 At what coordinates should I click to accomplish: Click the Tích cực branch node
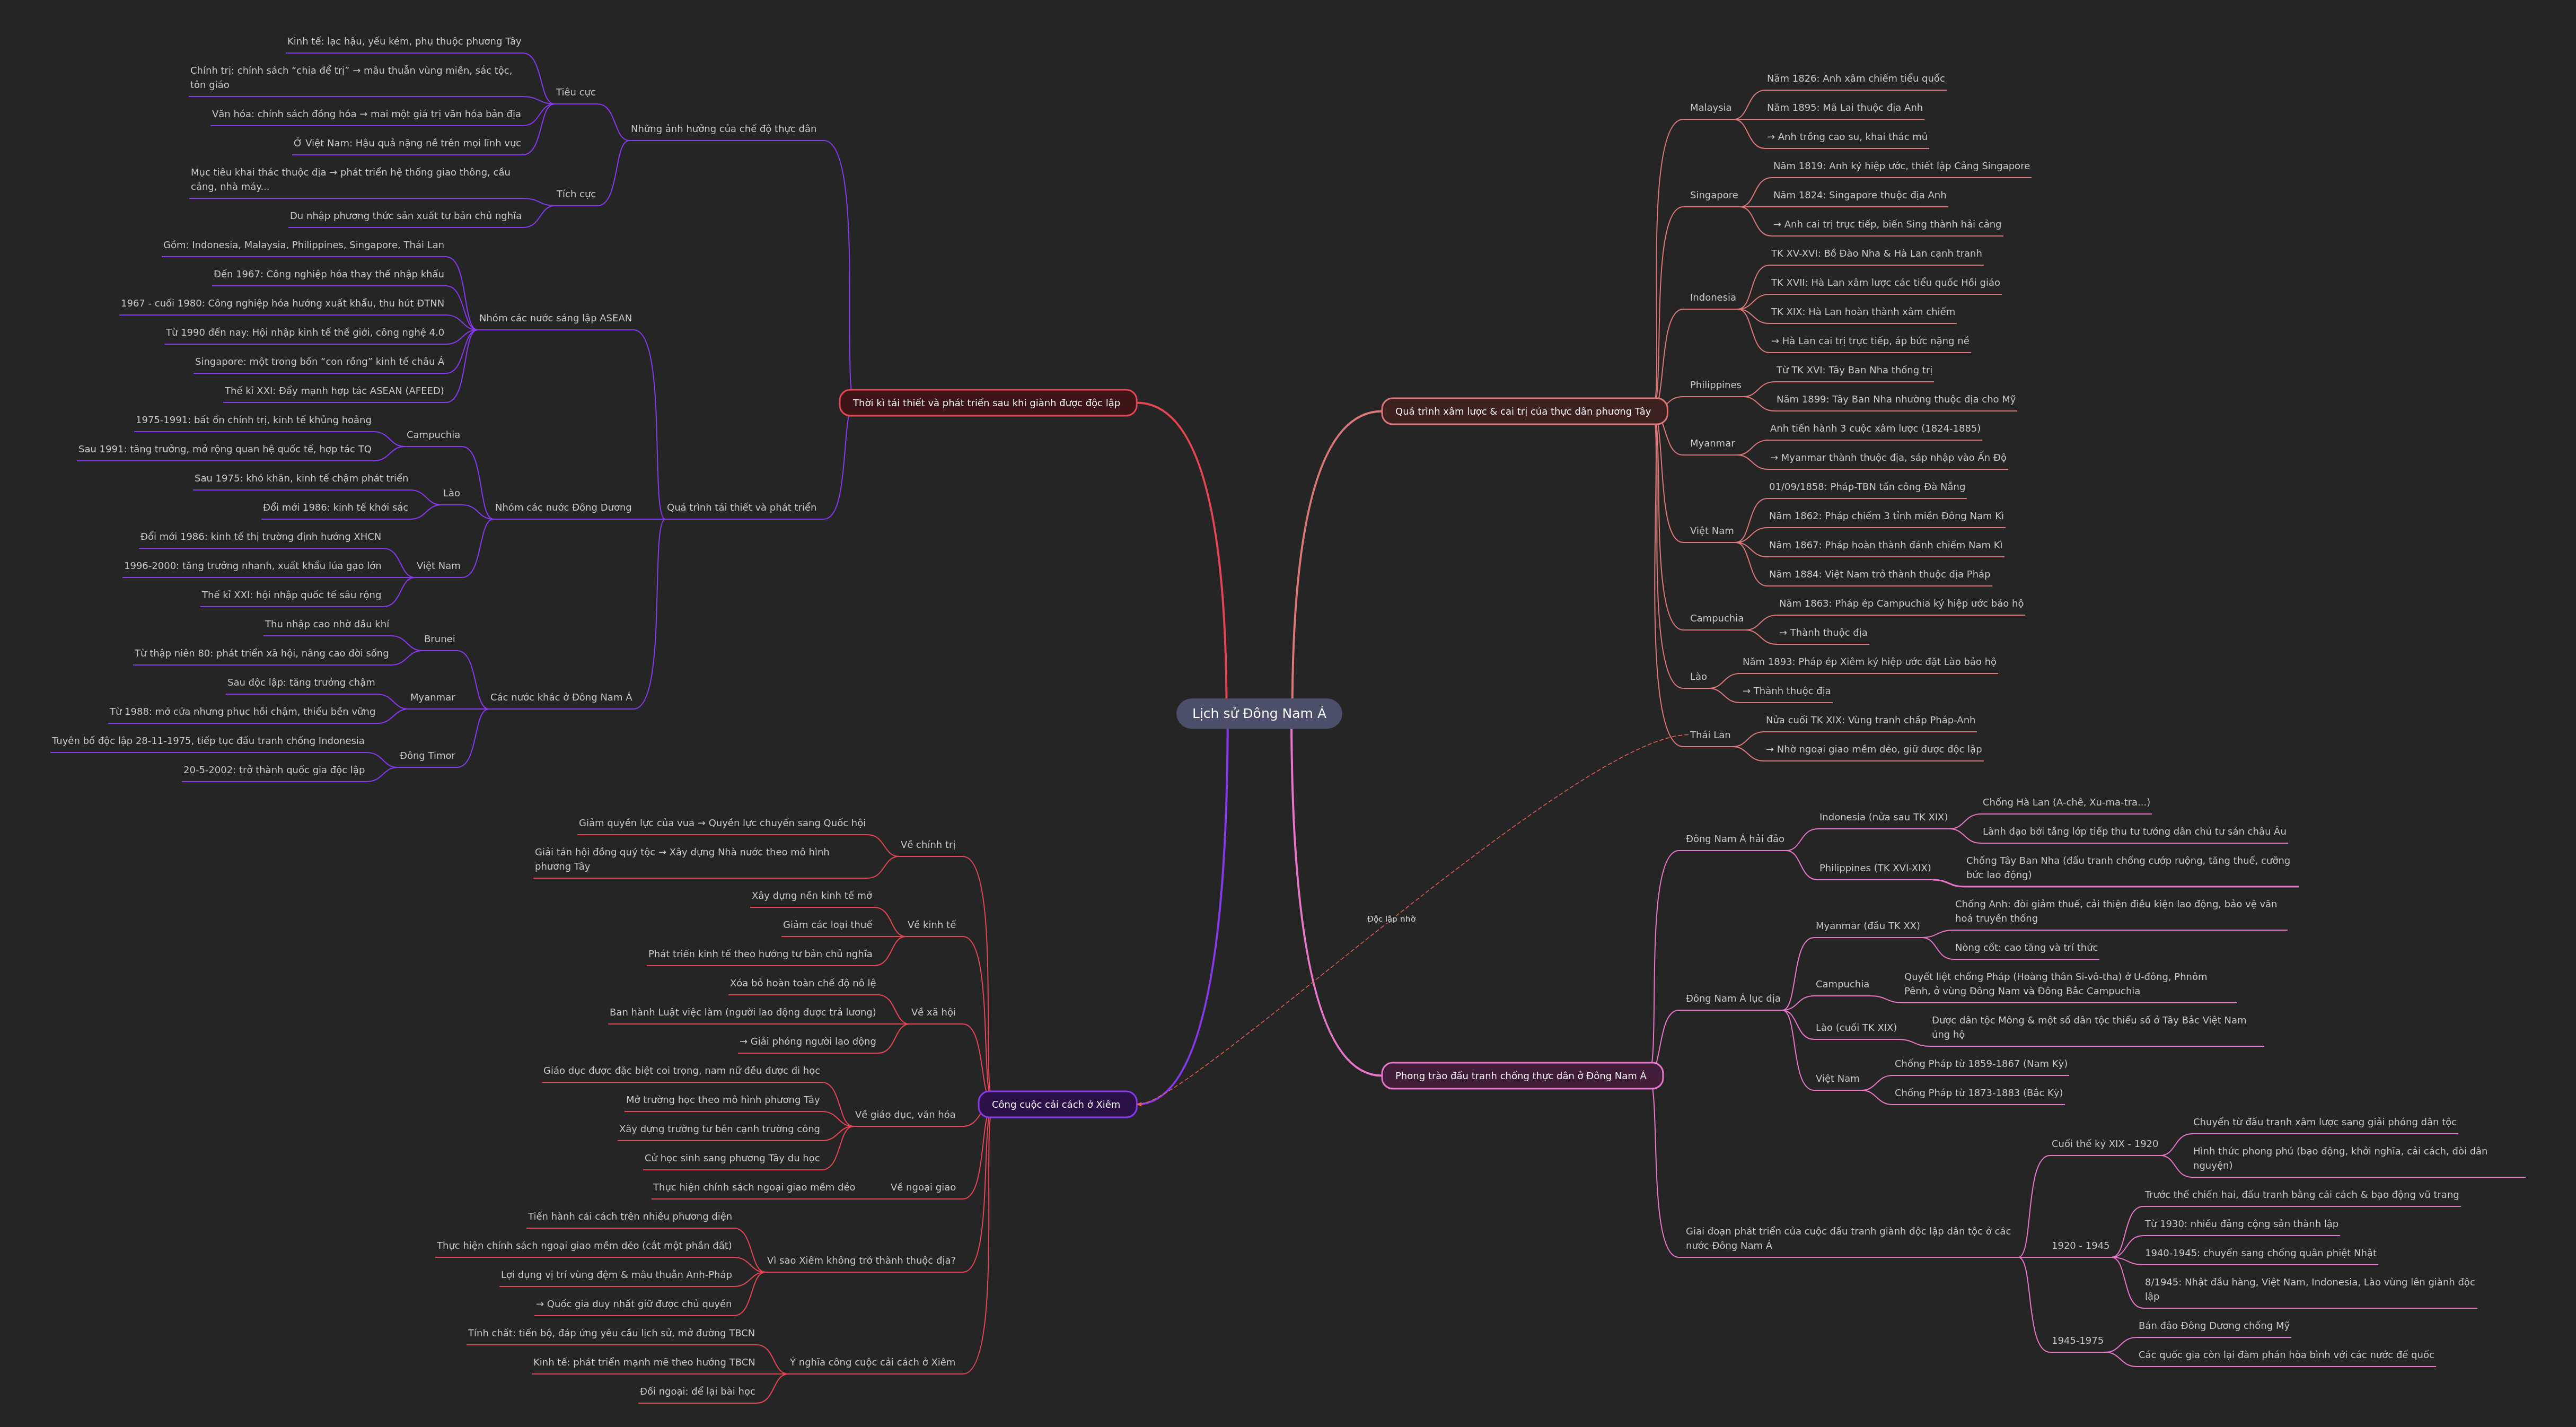click(575, 194)
